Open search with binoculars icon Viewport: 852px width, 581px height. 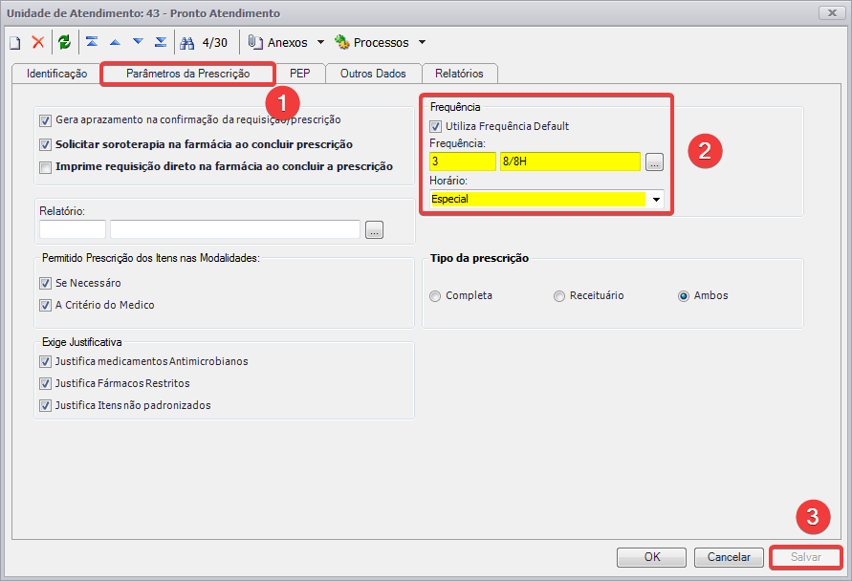click(x=186, y=43)
